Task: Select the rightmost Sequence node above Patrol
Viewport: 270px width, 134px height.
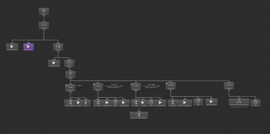Action: point(229,86)
